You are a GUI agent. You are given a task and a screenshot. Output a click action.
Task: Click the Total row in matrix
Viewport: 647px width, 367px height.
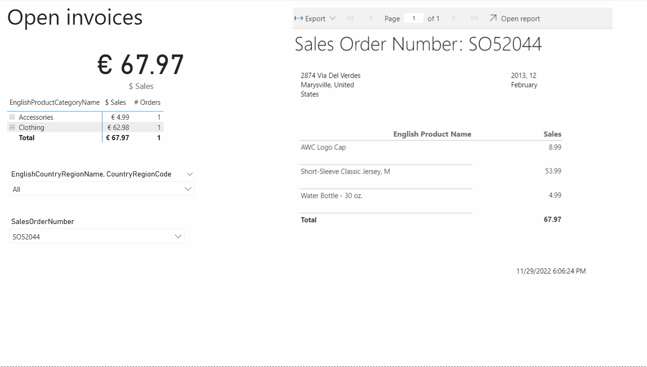pyautogui.click(x=27, y=138)
